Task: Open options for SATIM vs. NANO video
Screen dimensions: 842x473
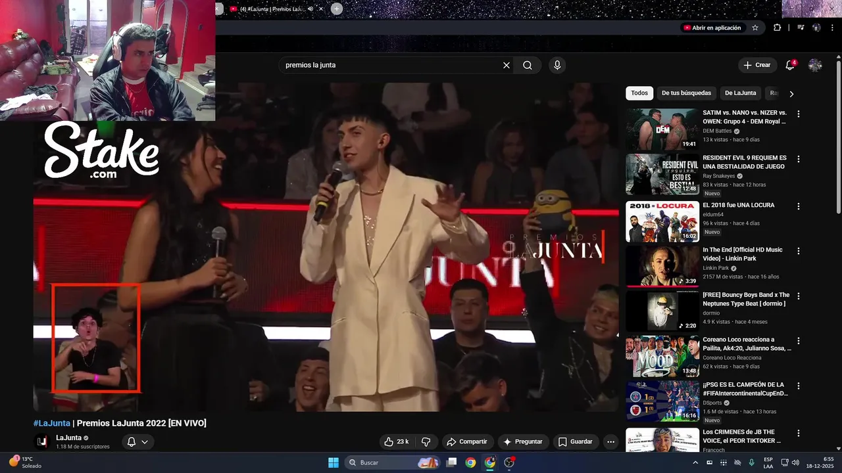Action: point(799,114)
